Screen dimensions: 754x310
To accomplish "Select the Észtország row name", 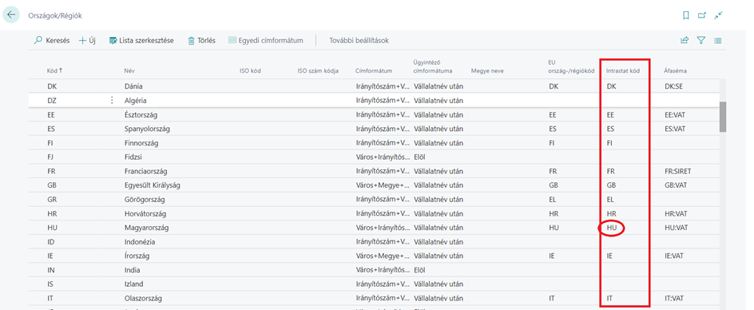I will [141, 115].
